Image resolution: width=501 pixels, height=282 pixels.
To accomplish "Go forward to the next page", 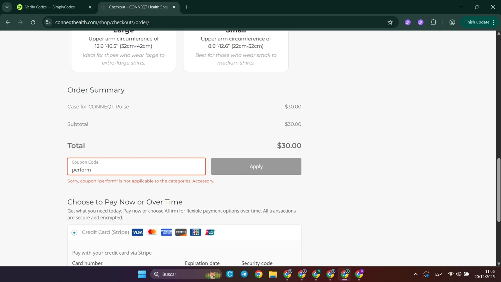I will point(20,22).
